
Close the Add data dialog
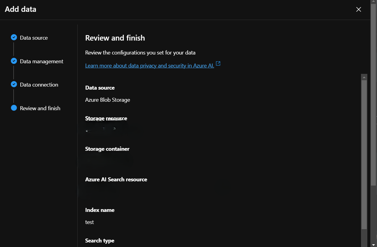coord(359,9)
